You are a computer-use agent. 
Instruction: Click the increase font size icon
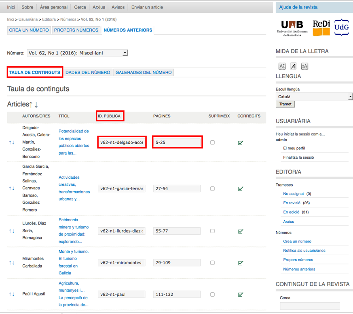tap(304, 66)
